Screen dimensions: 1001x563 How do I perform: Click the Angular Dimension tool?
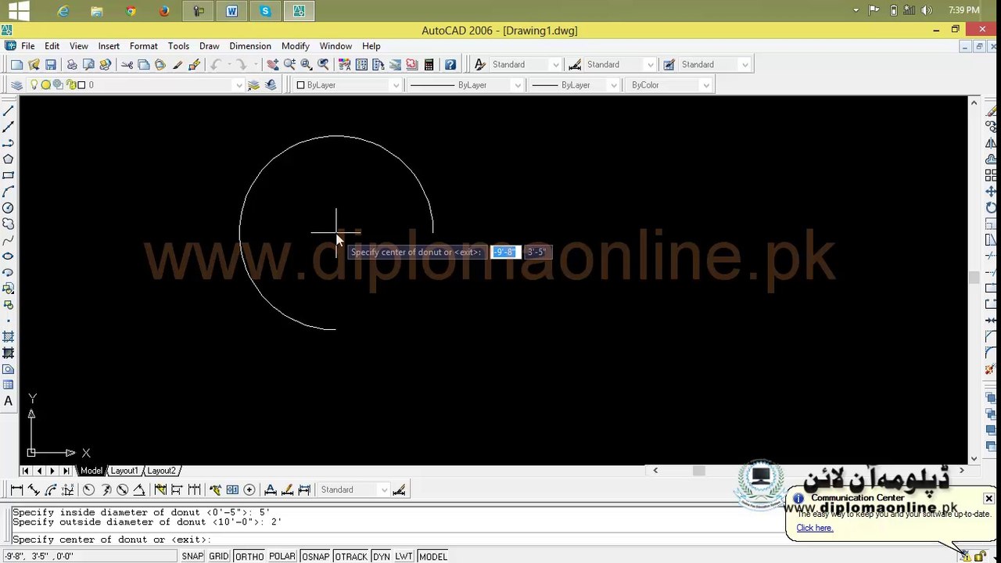pyautogui.click(x=139, y=490)
